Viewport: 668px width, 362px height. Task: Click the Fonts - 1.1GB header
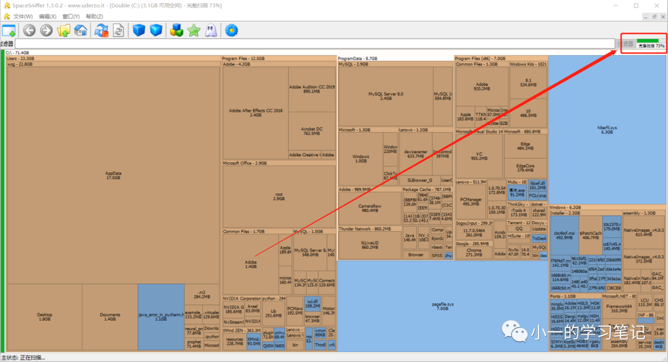tap(575, 296)
